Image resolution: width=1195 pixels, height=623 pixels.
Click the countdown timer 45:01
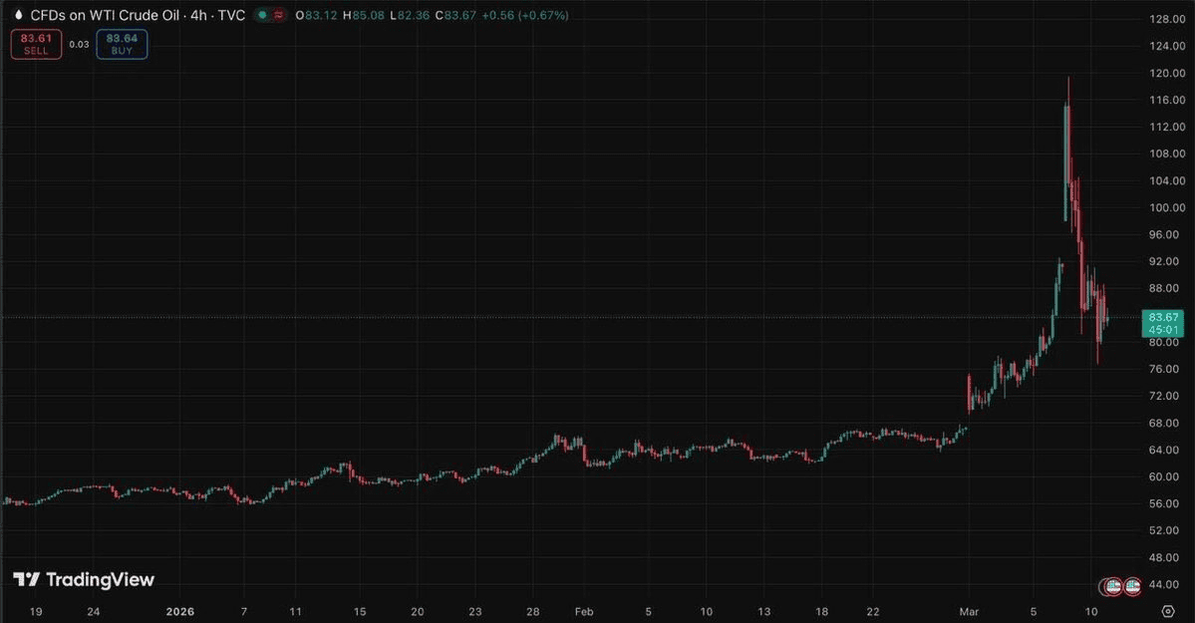(x=1162, y=328)
